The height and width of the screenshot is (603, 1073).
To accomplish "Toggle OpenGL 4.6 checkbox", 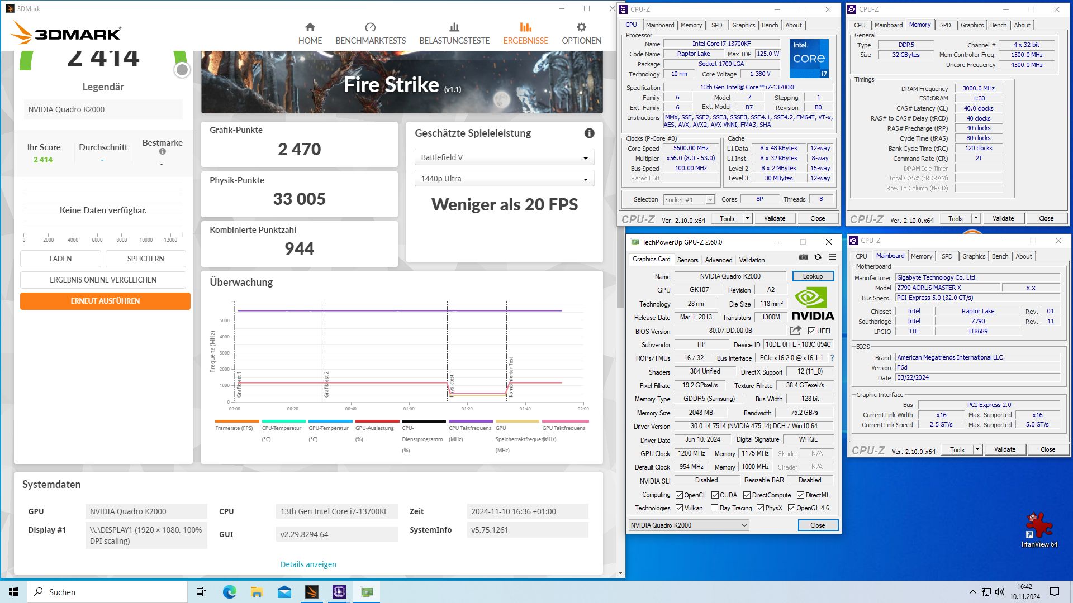I will (x=791, y=508).
